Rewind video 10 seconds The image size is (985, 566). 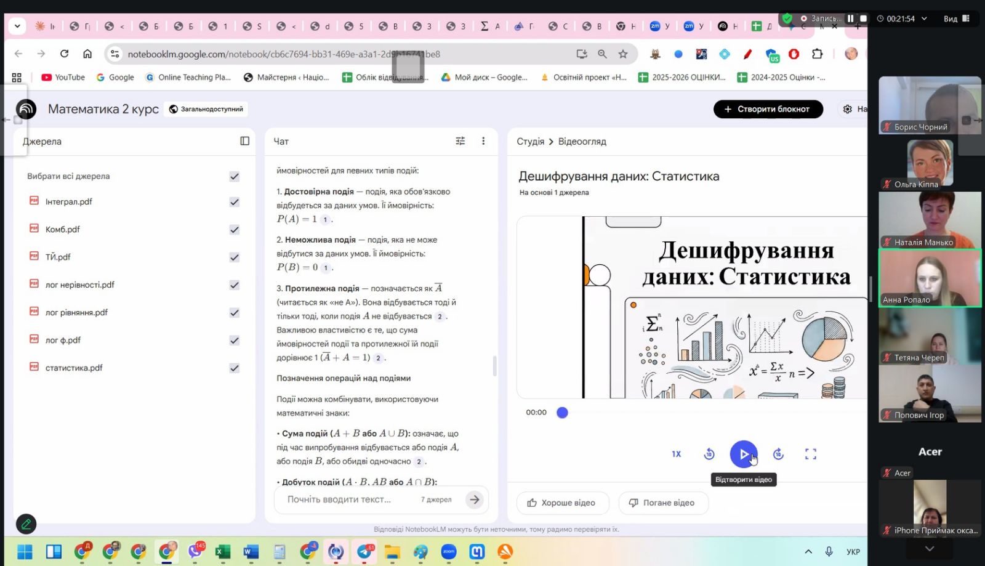tap(709, 454)
